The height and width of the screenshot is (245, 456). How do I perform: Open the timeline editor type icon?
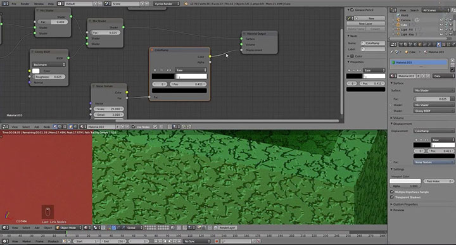[5, 241]
